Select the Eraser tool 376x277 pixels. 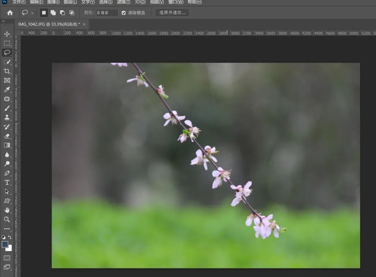pos(7,136)
